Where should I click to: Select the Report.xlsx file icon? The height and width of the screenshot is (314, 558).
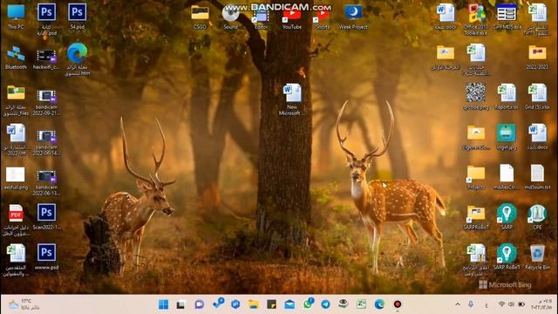[507, 96]
